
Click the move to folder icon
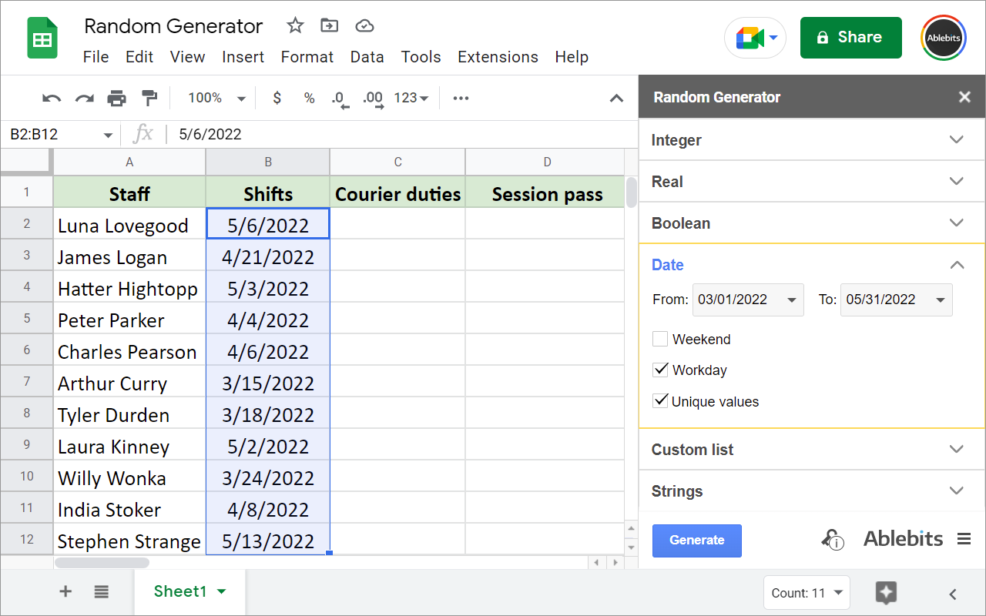pos(330,25)
